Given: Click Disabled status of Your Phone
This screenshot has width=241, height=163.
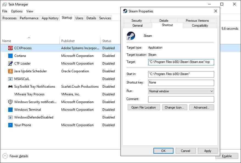Looking at the screenshot, I should click(x=108, y=125).
